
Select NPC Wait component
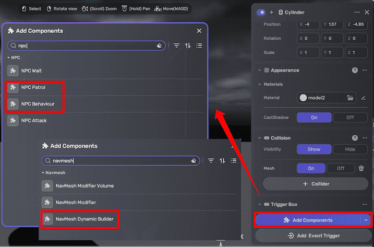click(x=105, y=70)
